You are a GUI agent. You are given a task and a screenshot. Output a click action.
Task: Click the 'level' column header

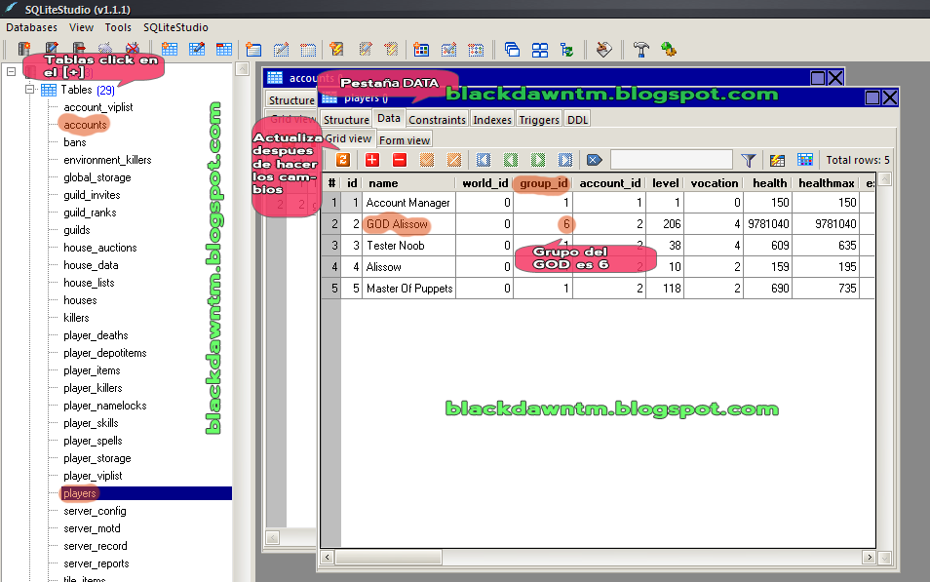click(x=666, y=183)
